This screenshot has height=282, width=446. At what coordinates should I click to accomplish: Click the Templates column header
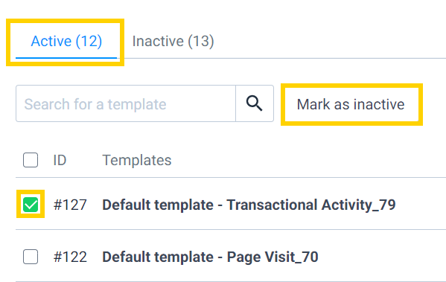[137, 160]
